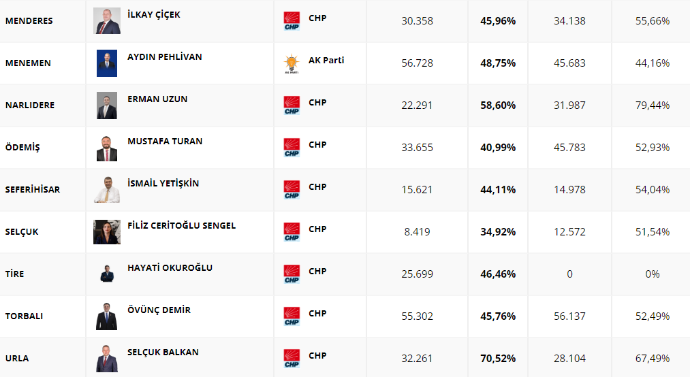Open Aydın Pehlivan's candidate photo
Image resolution: width=690 pixels, height=377 pixels.
coord(107,63)
